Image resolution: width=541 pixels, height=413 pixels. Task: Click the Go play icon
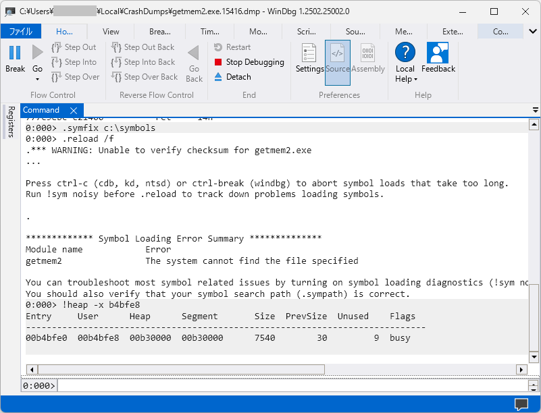click(37, 53)
